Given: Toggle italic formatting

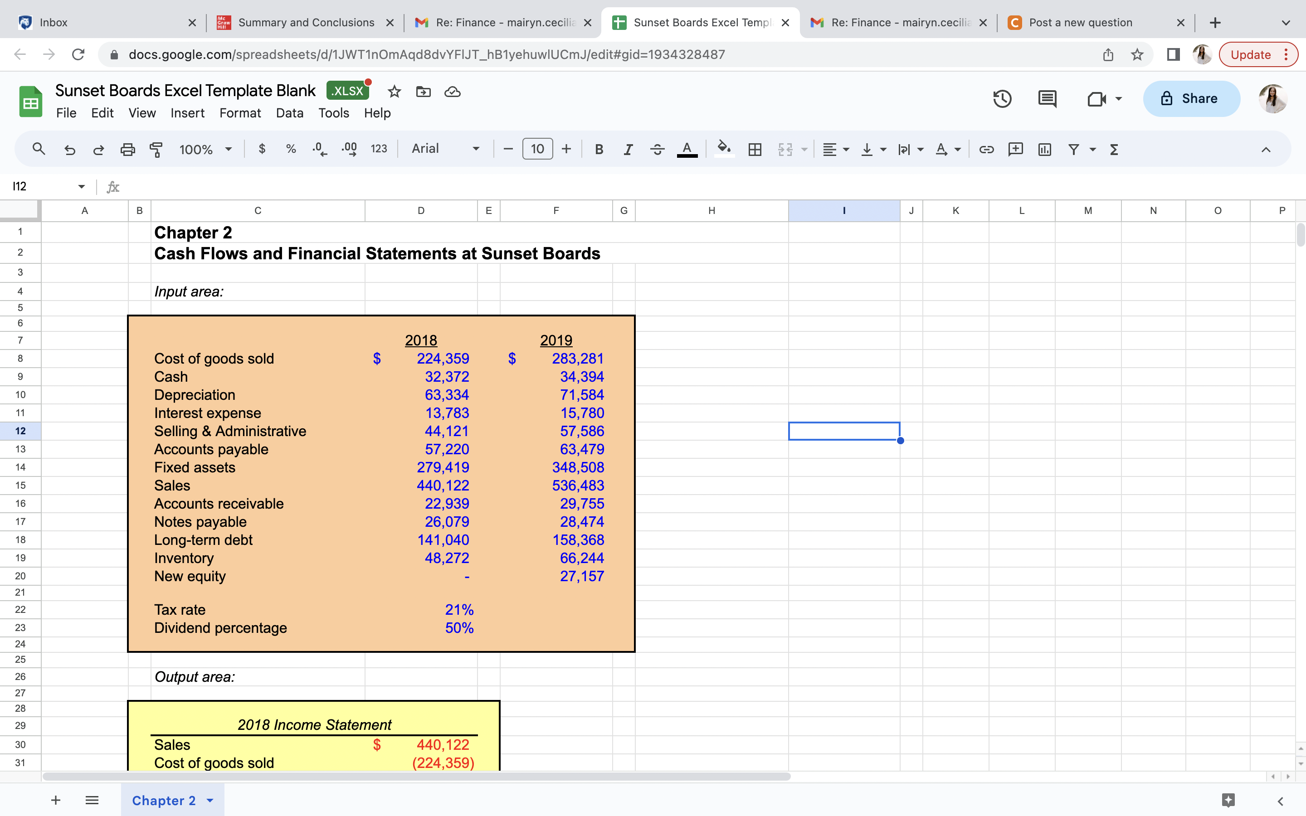Looking at the screenshot, I should (x=628, y=150).
